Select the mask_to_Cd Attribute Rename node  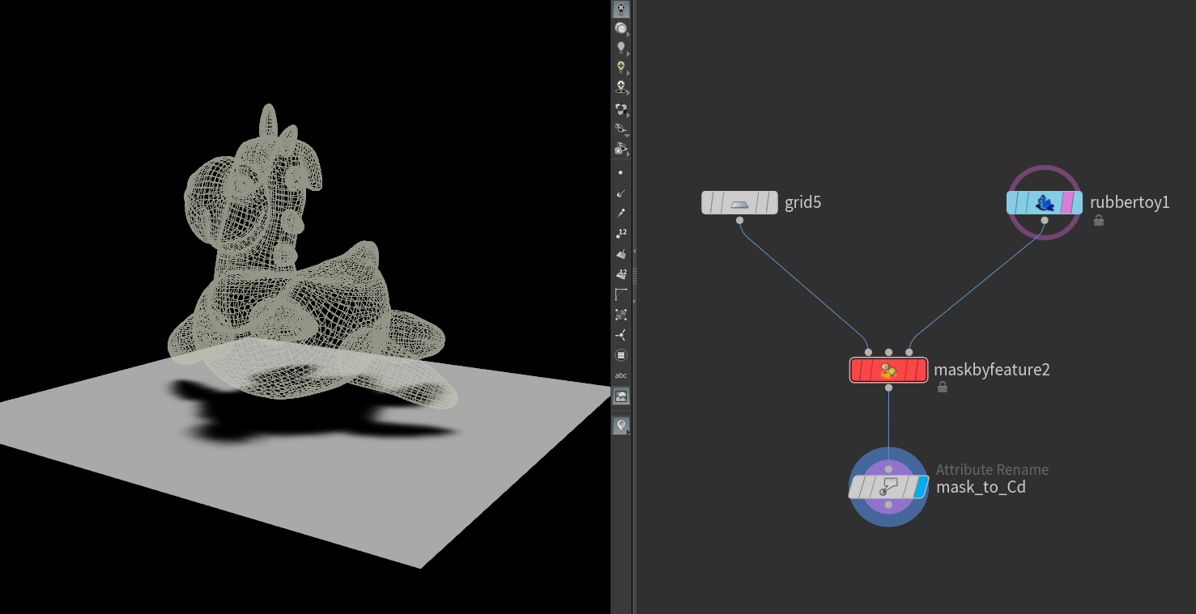click(x=888, y=487)
